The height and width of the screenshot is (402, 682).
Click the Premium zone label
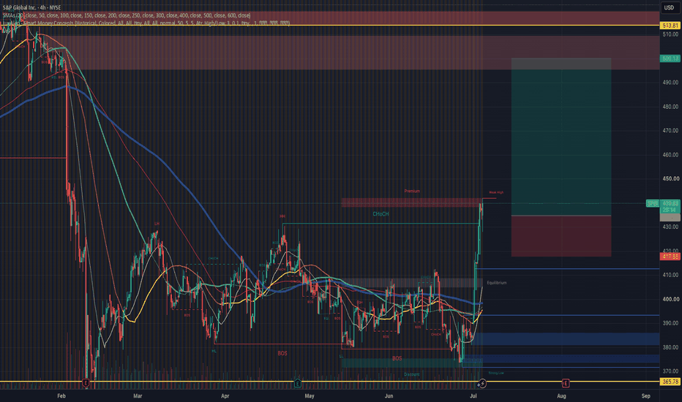point(412,191)
